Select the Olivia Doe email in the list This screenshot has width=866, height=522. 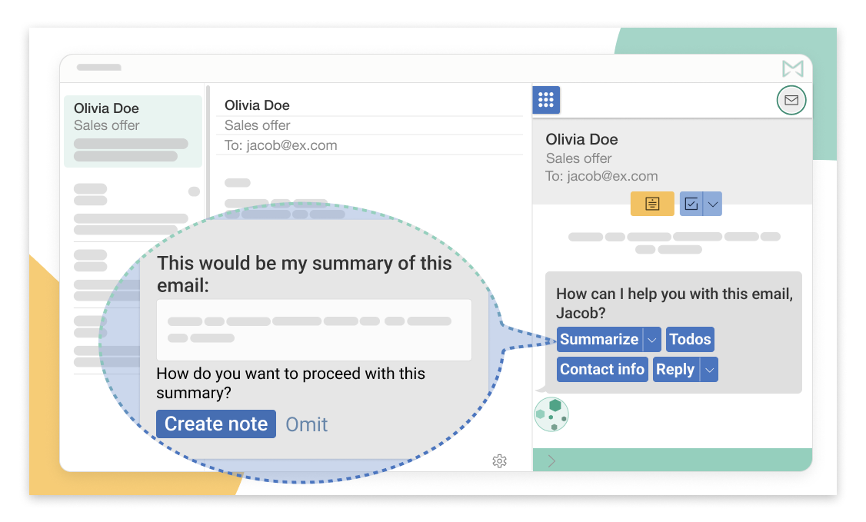132,131
